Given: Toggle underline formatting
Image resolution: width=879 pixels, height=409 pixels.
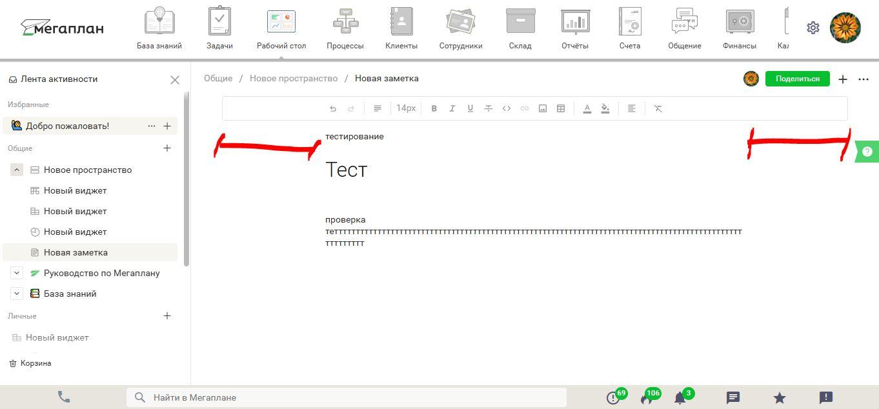Looking at the screenshot, I should tap(470, 108).
